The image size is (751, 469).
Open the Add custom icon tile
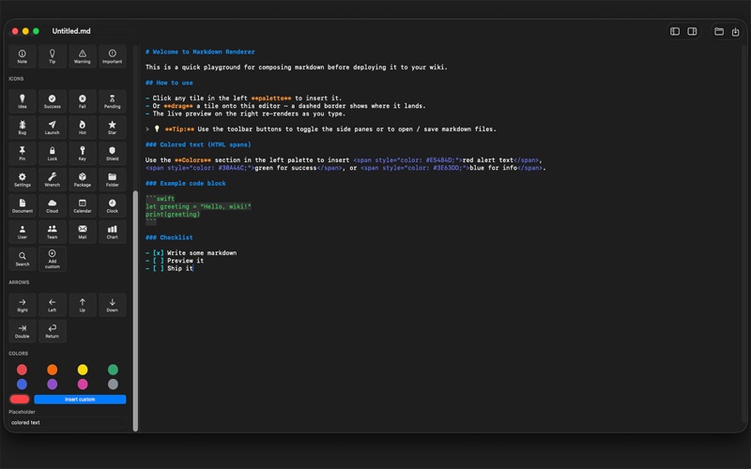tap(53, 259)
